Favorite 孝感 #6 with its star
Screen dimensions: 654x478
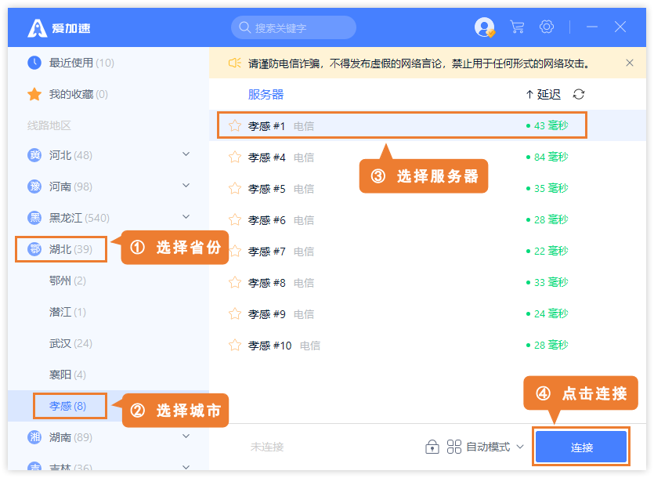[x=235, y=219]
